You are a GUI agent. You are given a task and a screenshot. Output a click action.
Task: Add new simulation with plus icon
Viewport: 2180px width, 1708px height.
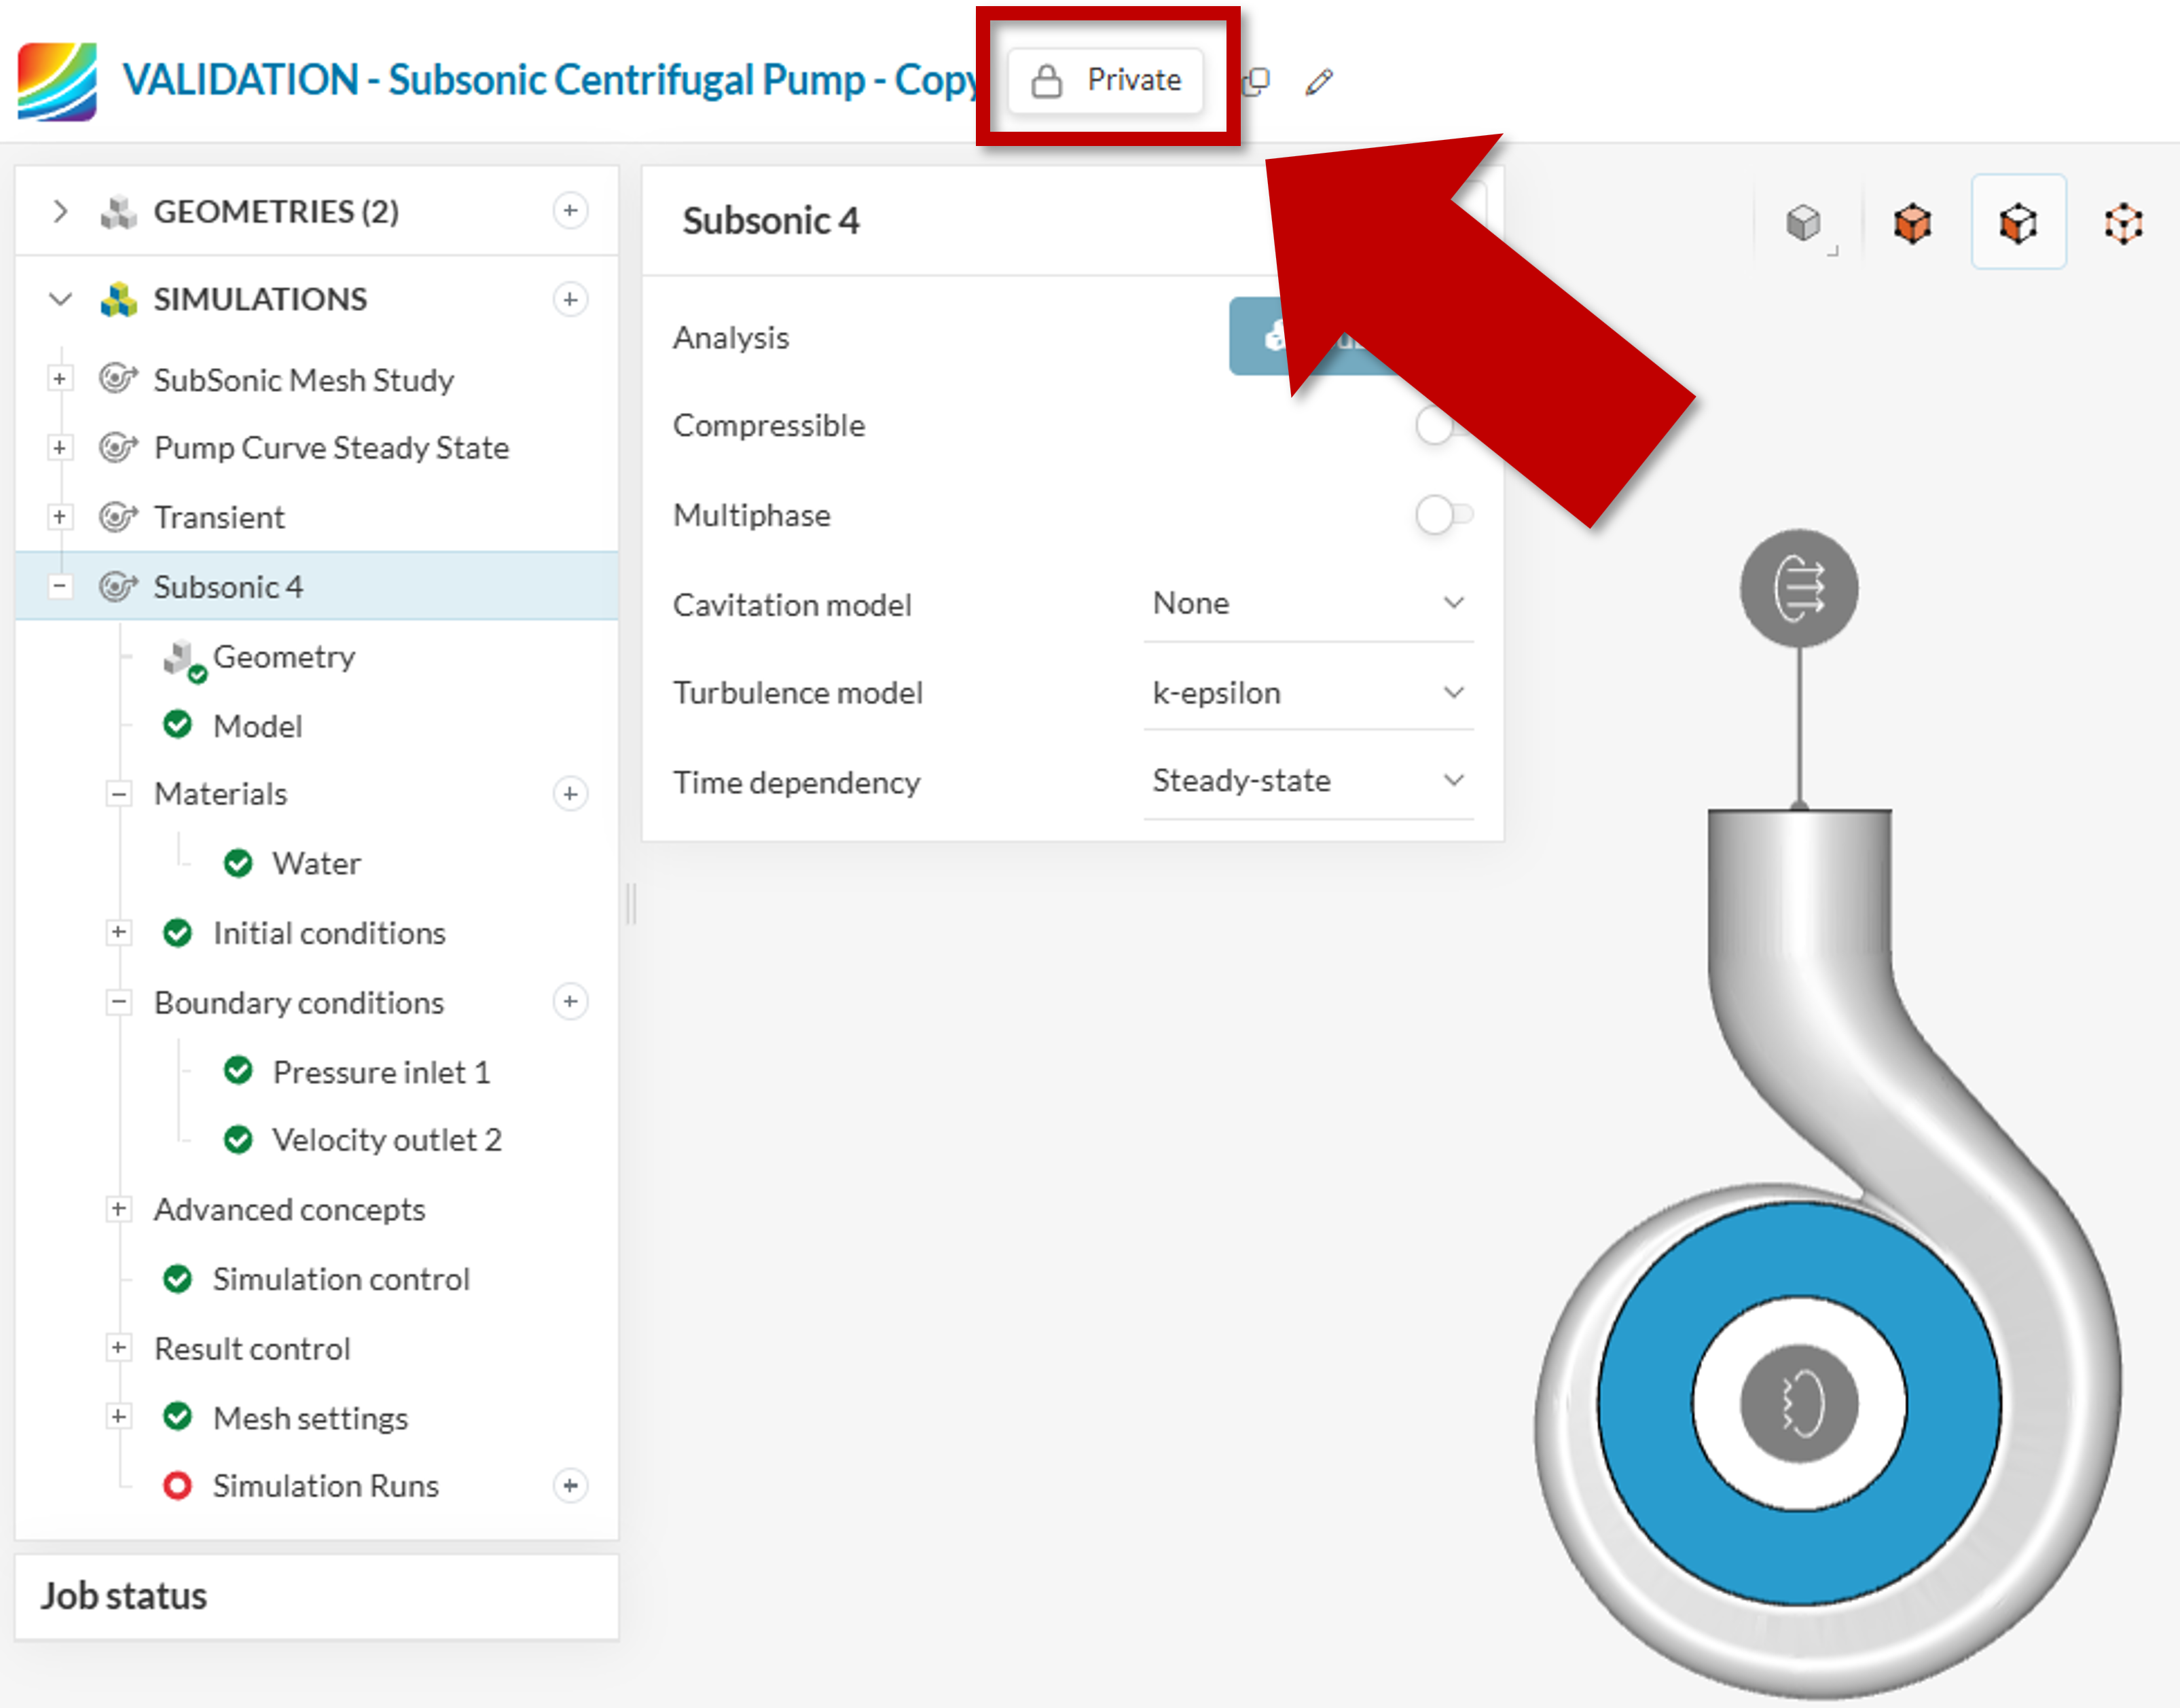click(570, 299)
